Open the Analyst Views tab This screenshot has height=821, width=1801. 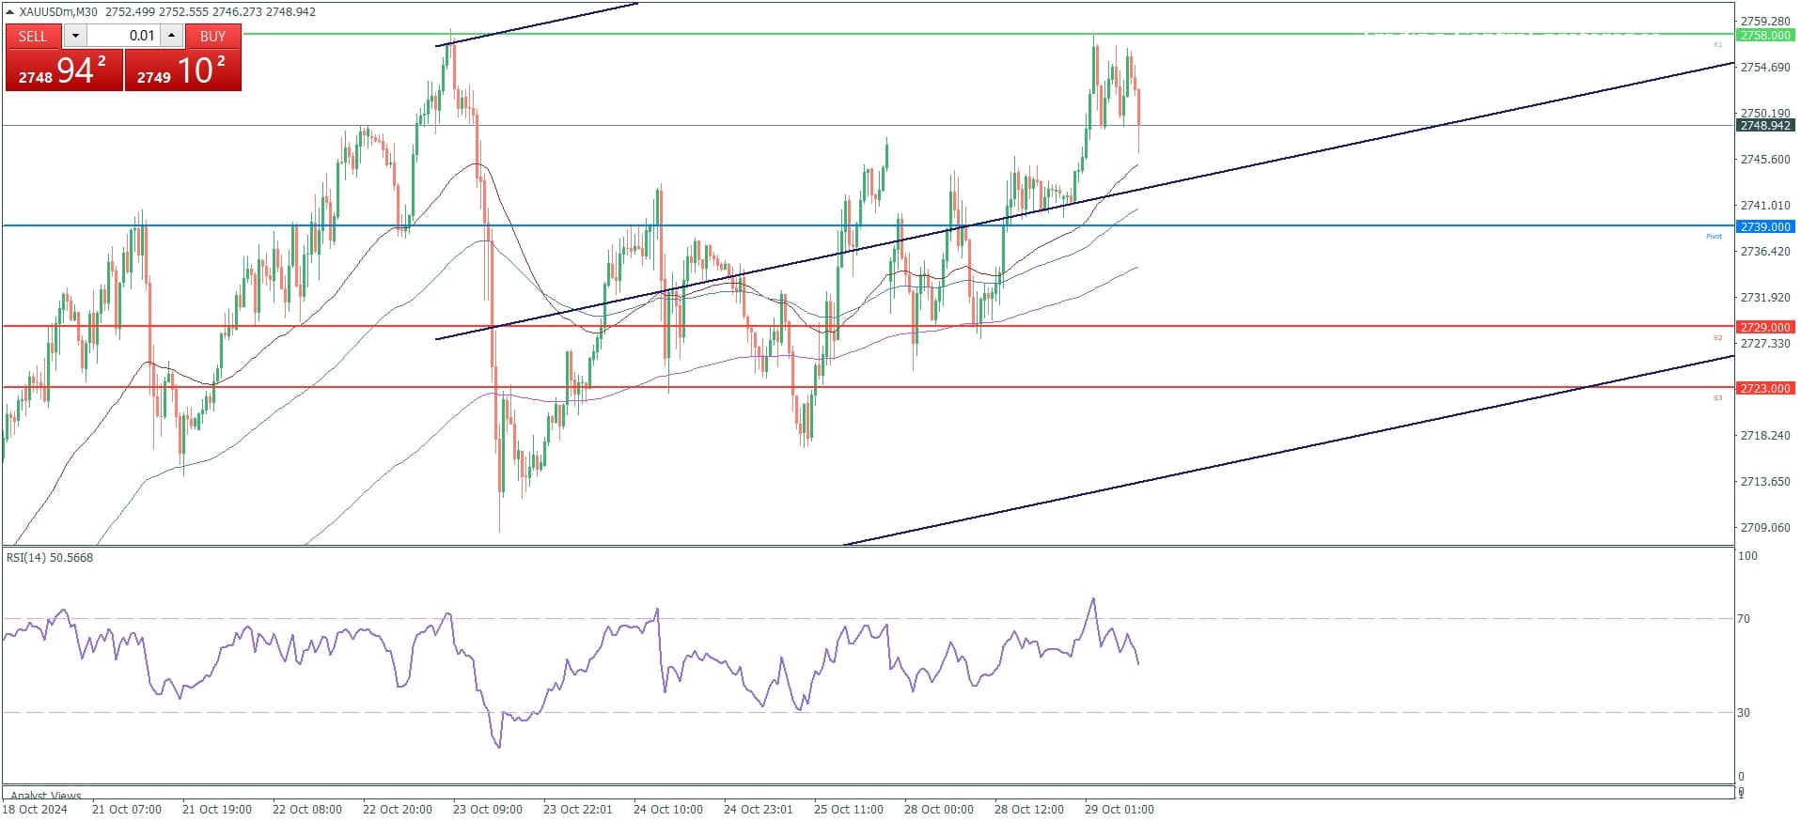click(x=46, y=796)
